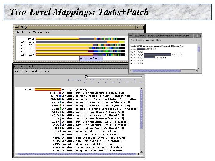Screen dimensions: 215x161
Task: Select SerialMPM::actuallyInitialize-0 row
Action: 90,134
